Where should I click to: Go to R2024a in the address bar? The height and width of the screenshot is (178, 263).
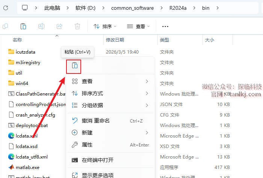point(178,8)
